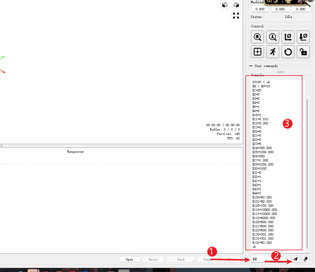
Task: Open the dropdown arrow on the Send button
Action: click(x=193, y=260)
